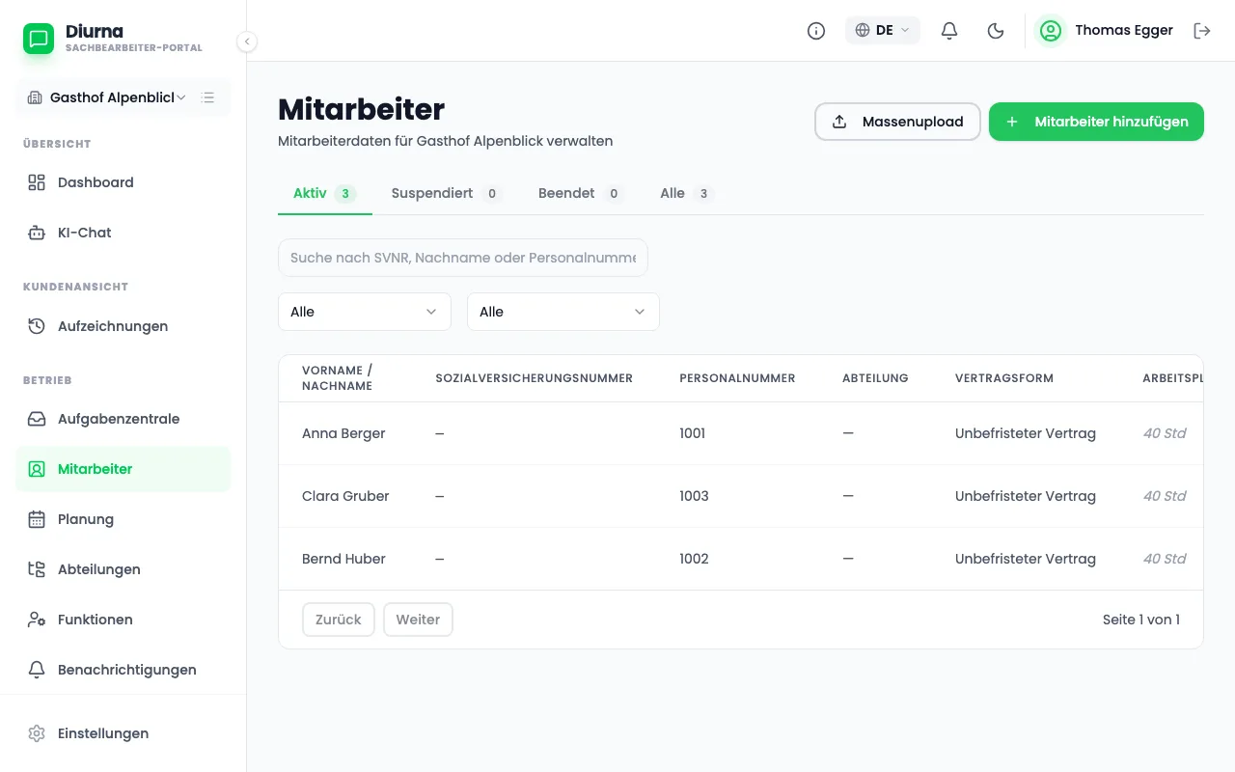Viewport: 1235px width, 772px height.
Task: Open the notifications bell in the header
Action: coord(949,31)
